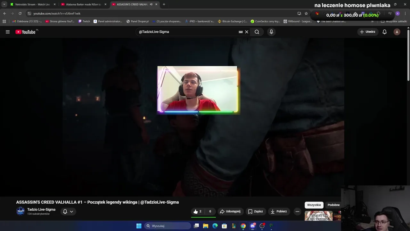This screenshot has height=231, width=410.
Task: Open the Chrome apps grid in bookmarks bar
Action: coord(4,21)
